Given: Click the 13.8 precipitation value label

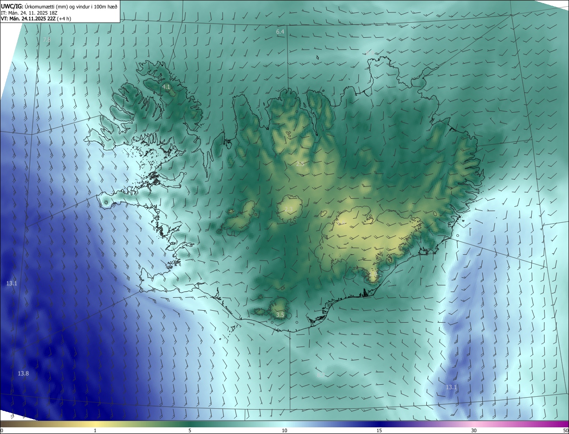Looking at the screenshot, I should click(23, 374).
